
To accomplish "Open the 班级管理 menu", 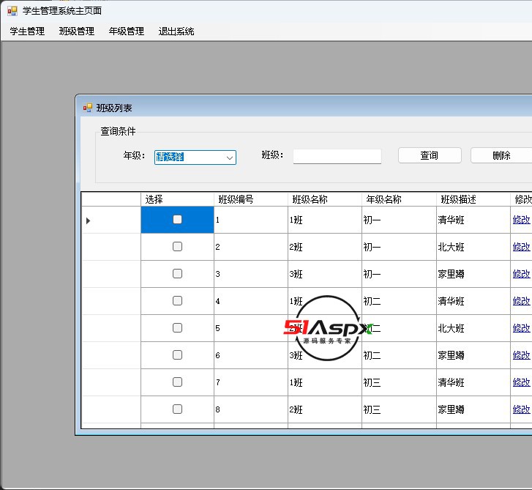I will (x=77, y=31).
